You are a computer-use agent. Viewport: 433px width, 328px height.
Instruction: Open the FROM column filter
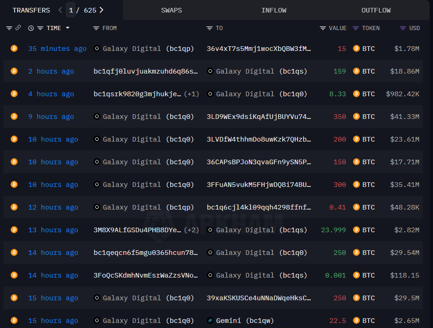(96, 28)
